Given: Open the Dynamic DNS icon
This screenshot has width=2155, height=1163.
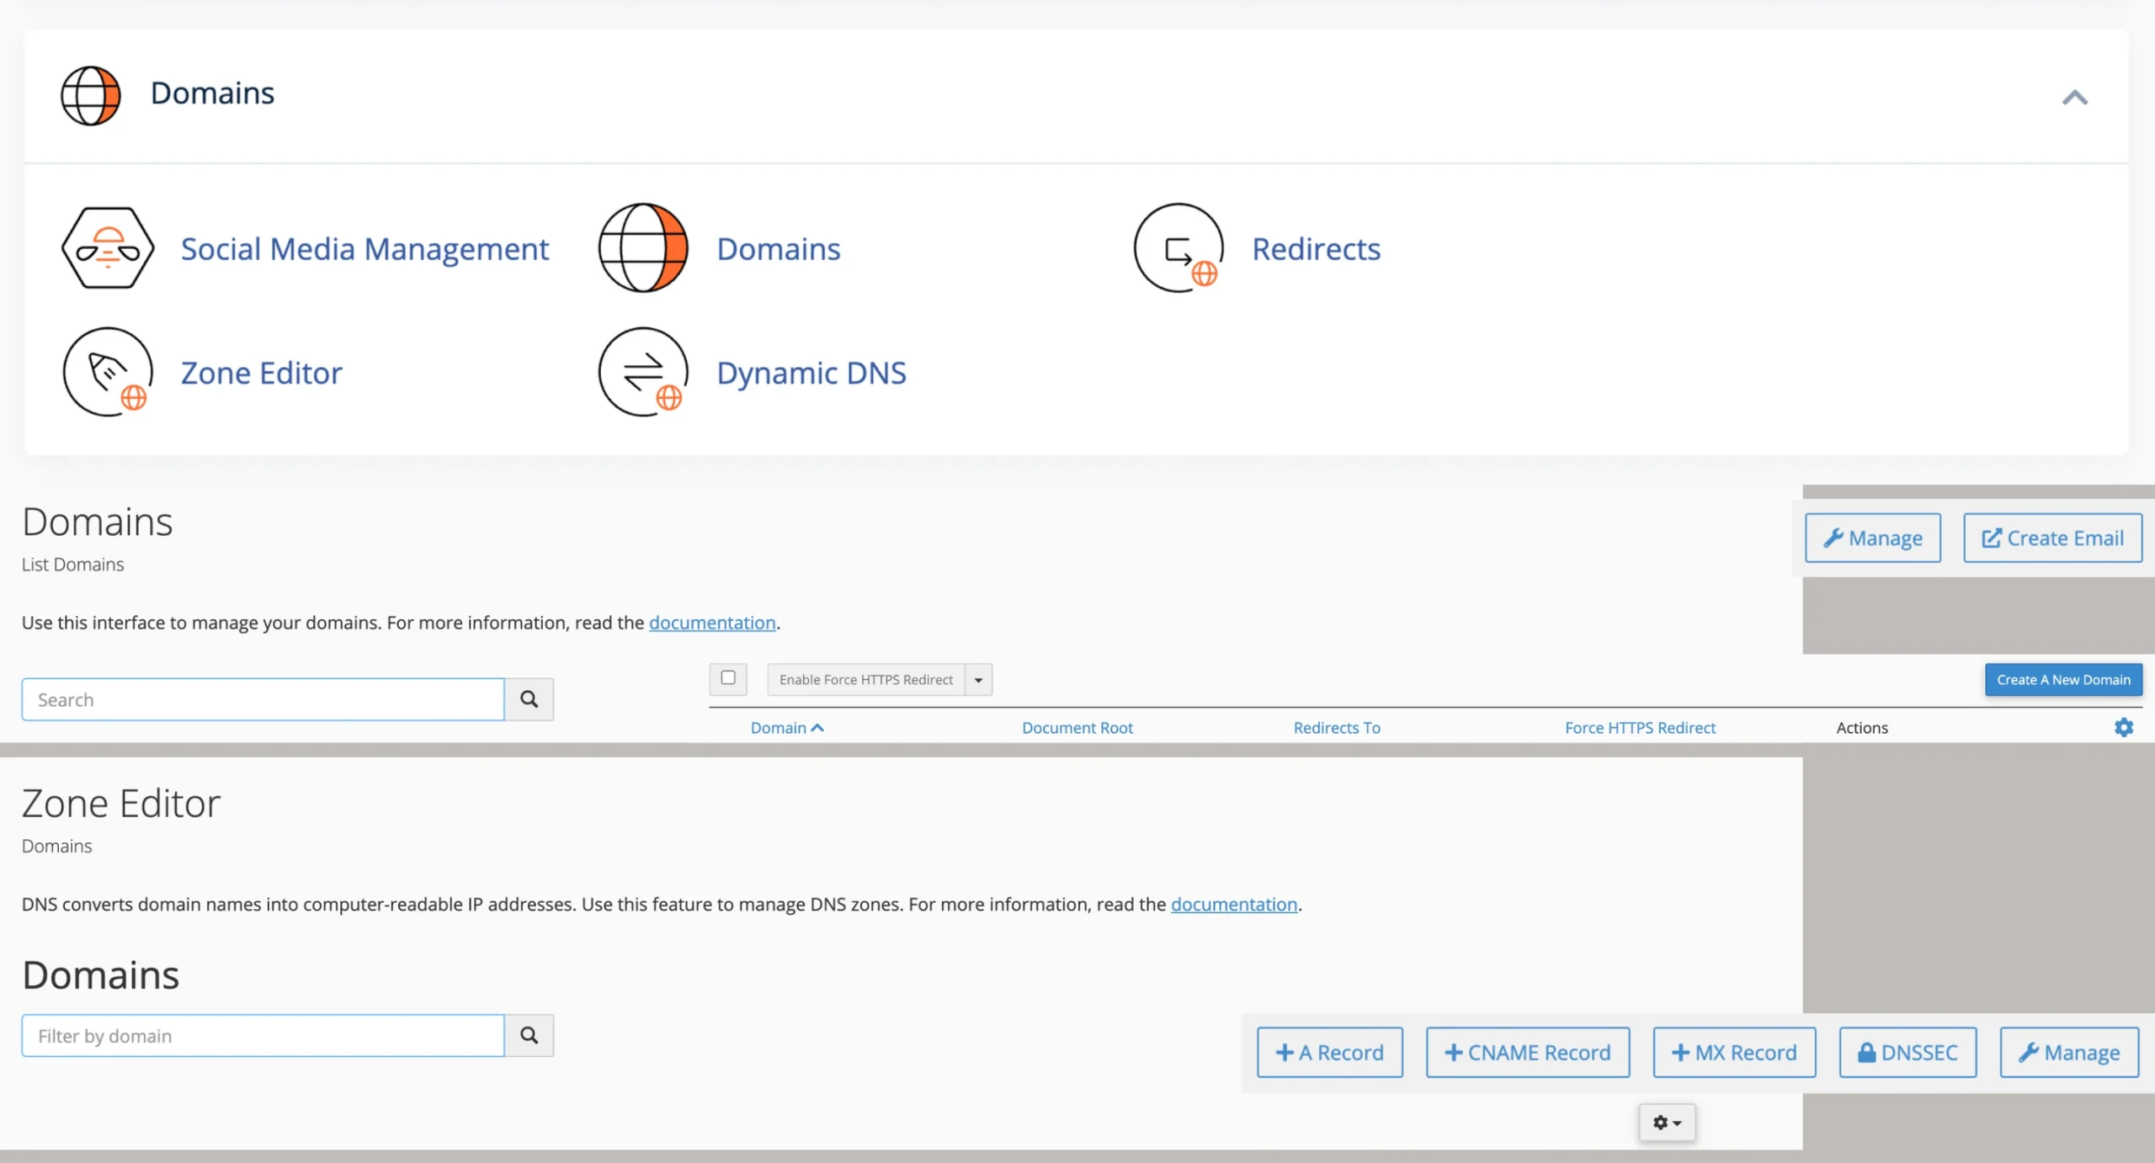Looking at the screenshot, I should coord(643,372).
